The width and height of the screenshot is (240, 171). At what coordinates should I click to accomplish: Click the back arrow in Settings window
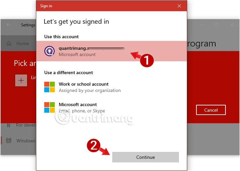[x=9, y=25]
